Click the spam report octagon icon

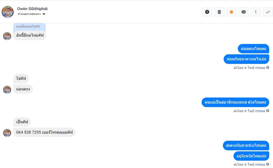click(207, 12)
